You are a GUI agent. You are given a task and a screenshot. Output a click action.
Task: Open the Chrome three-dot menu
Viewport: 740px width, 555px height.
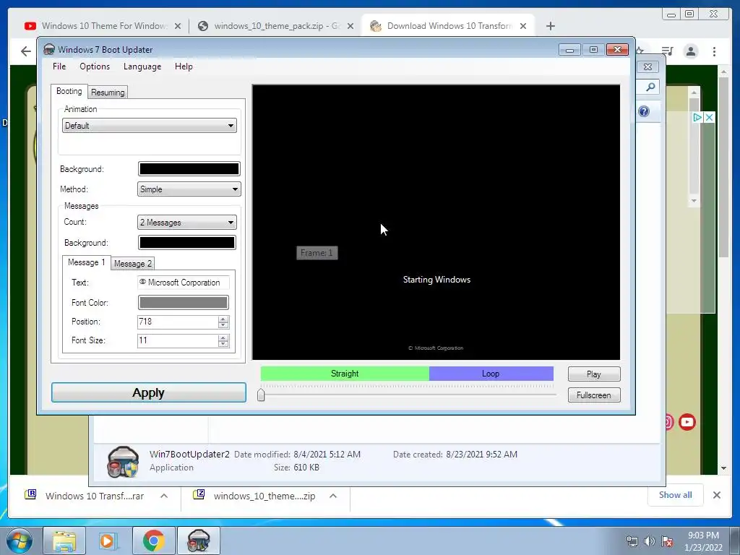[714, 51]
